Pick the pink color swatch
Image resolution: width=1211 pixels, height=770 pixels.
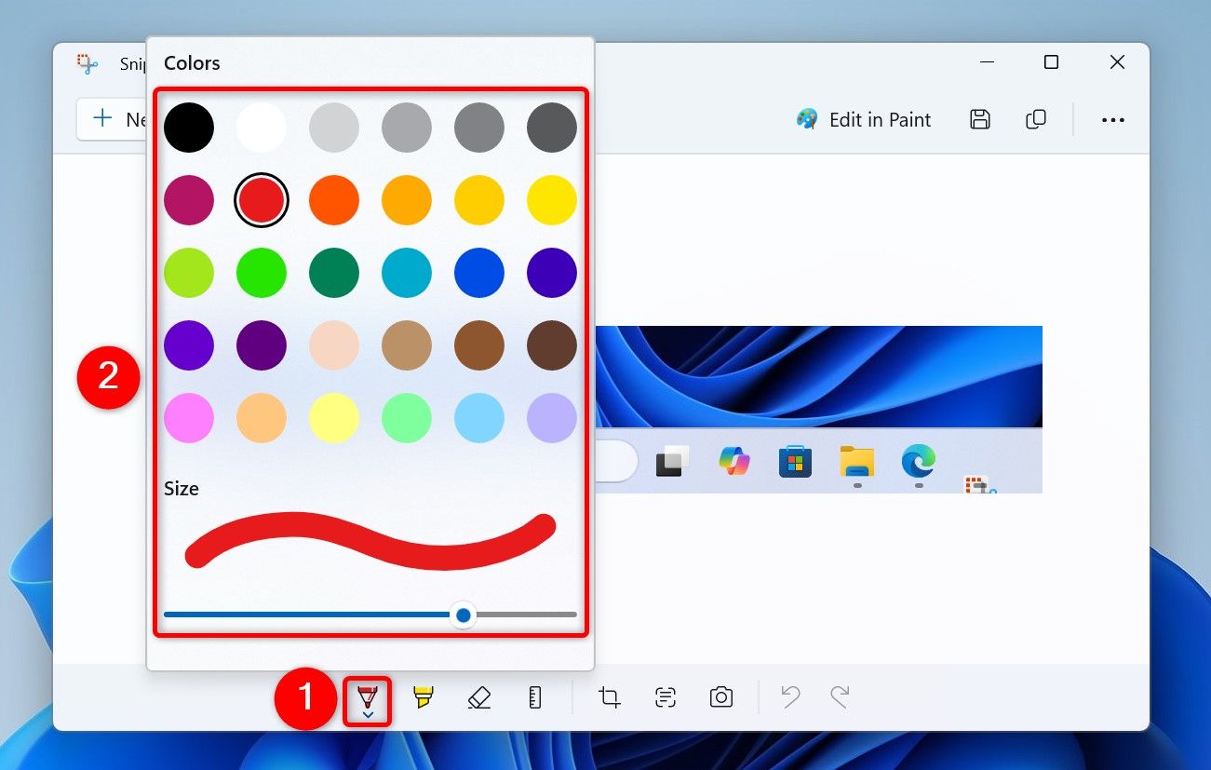pos(189,418)
